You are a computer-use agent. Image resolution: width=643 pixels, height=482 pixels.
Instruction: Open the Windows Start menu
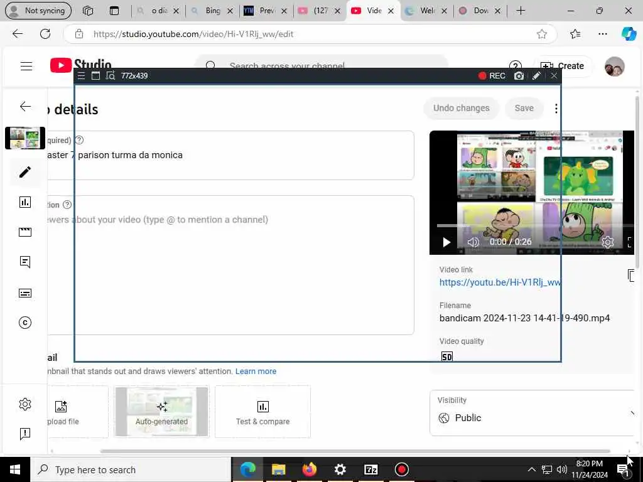tap(15, 469)
